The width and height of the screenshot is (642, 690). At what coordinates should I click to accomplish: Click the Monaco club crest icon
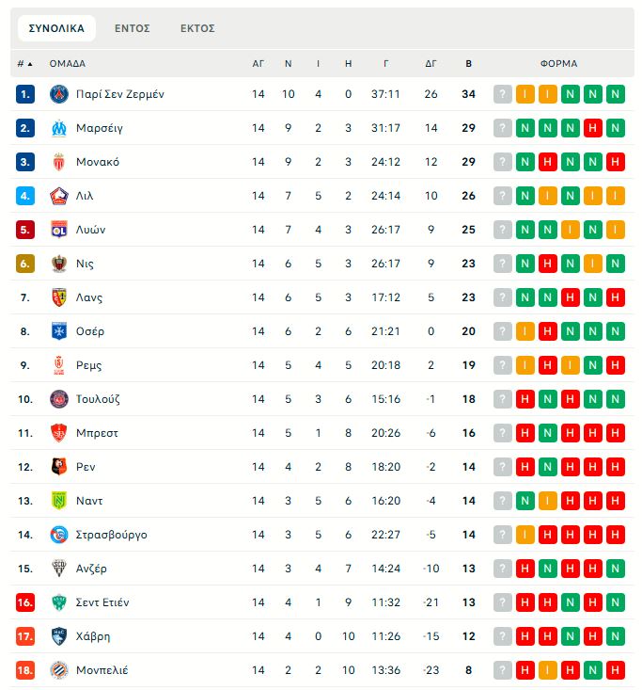click(59, 162)
